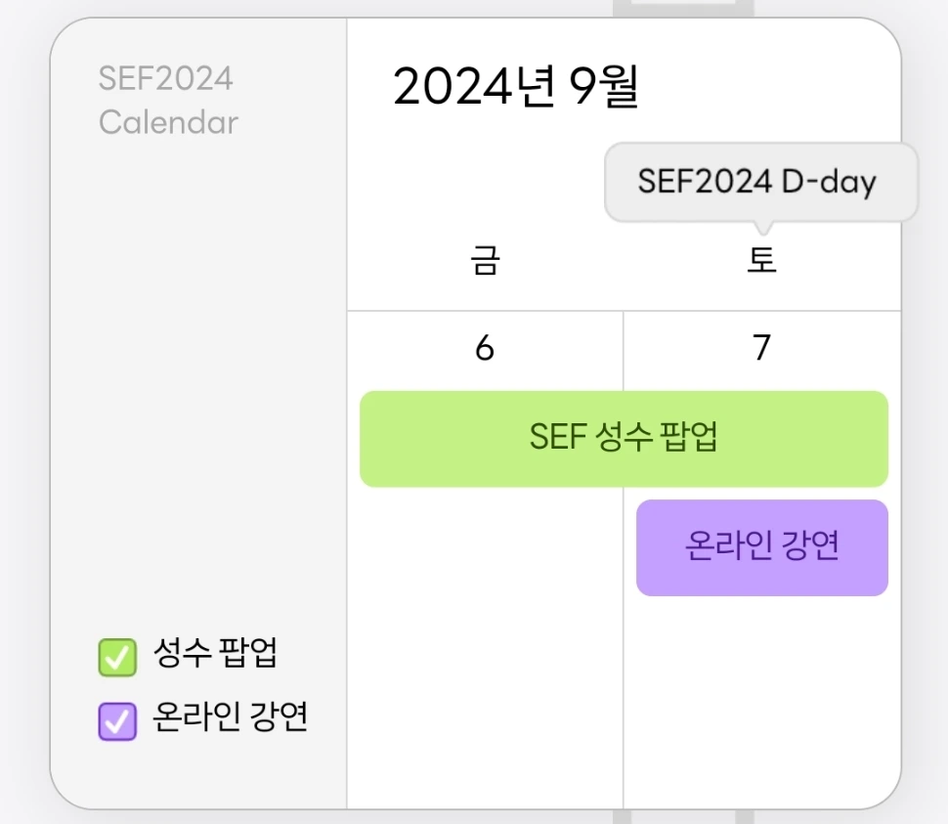Select the 토 (Saturday) column header
This screenshot has width=948, height=824.
coord(761,262)
